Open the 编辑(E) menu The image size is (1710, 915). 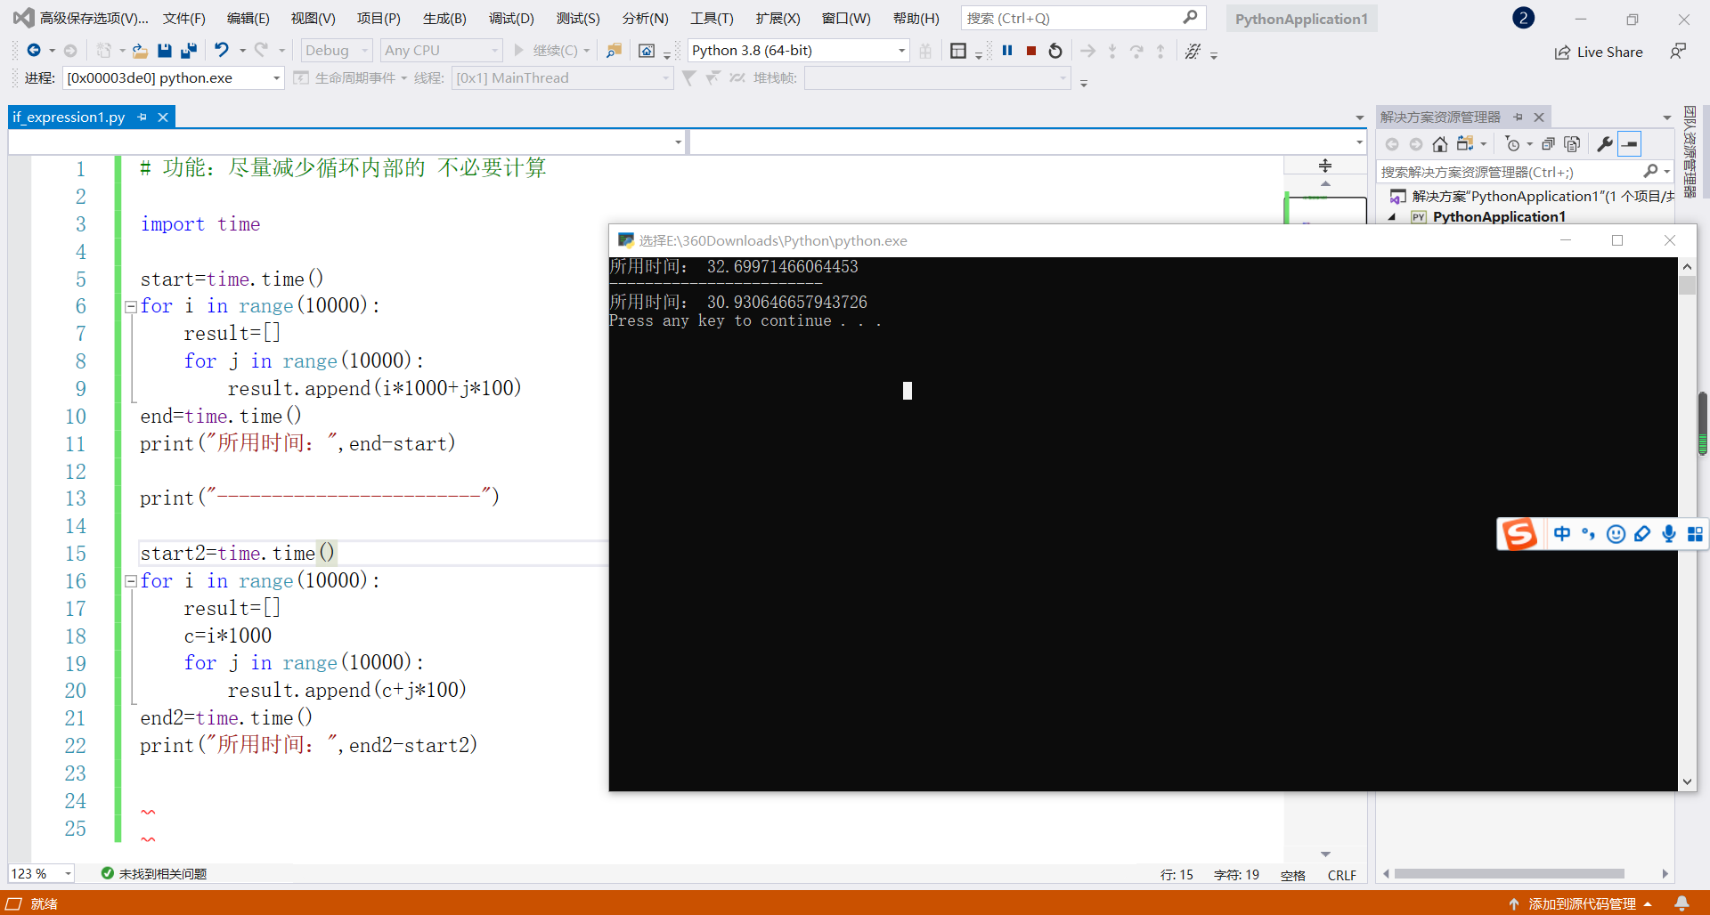(248, 18)
